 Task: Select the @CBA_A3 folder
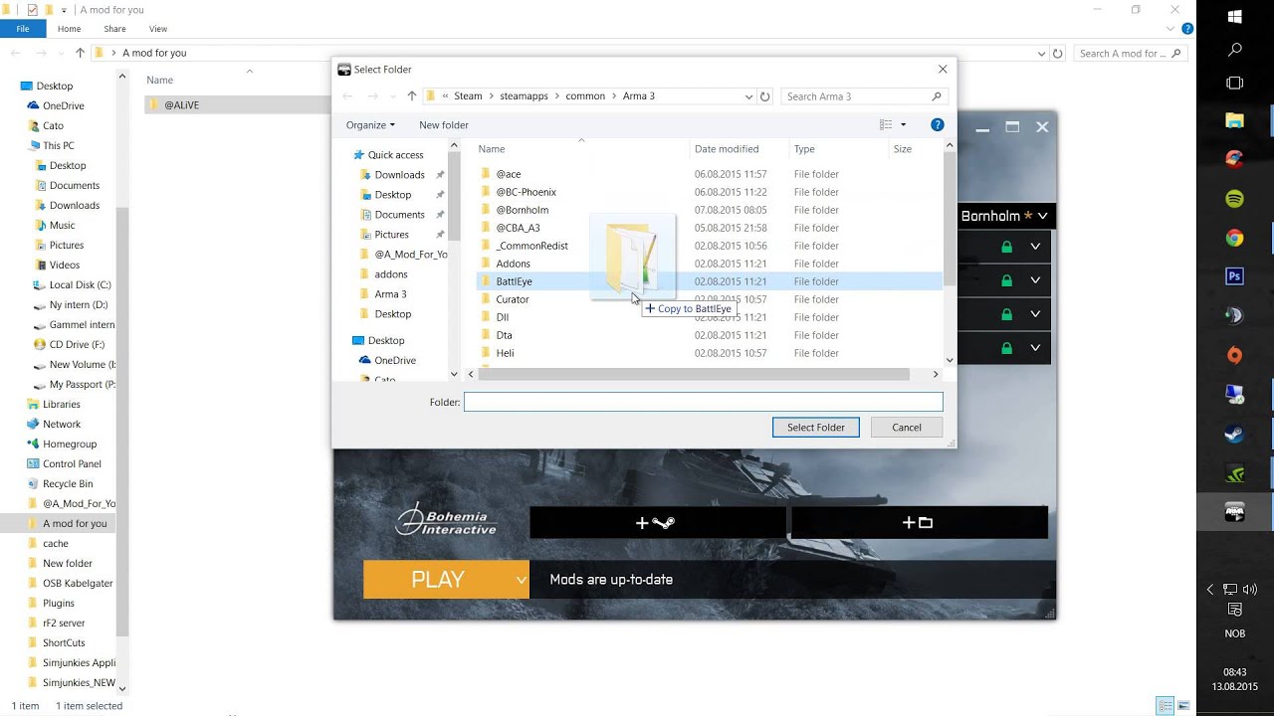click(518, 228)
